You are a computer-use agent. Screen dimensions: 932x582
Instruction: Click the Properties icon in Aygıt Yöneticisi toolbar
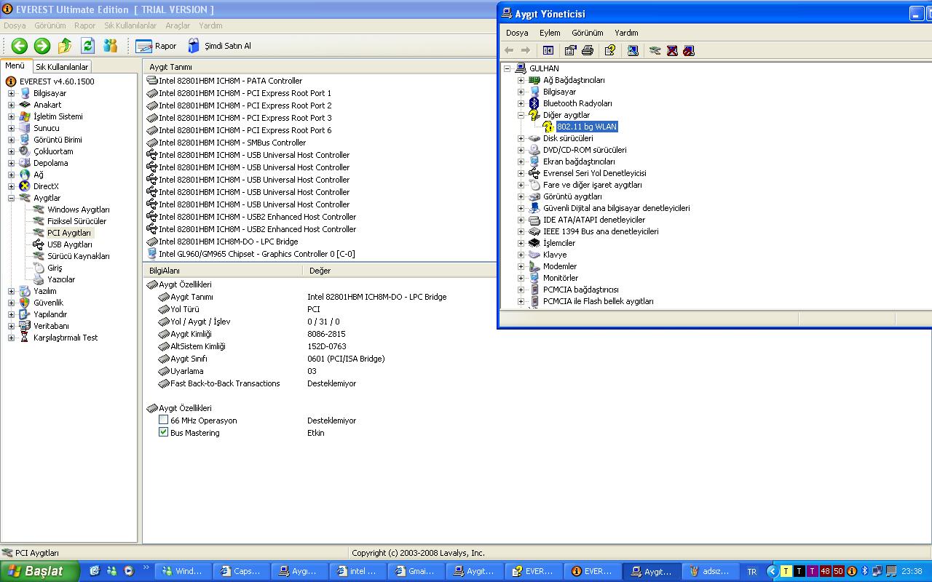tap(571, 50)
